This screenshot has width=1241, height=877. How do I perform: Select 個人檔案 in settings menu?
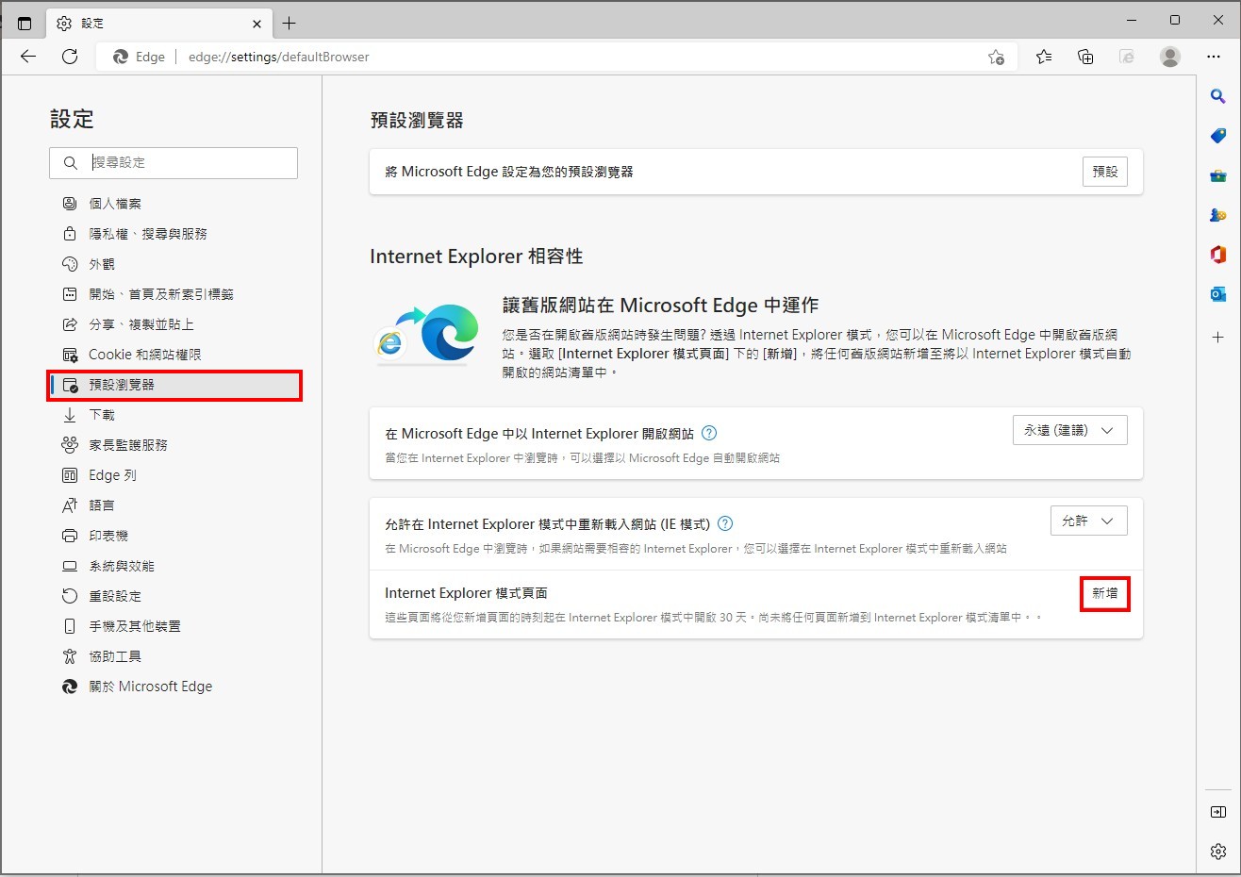[x=174, y=204]
